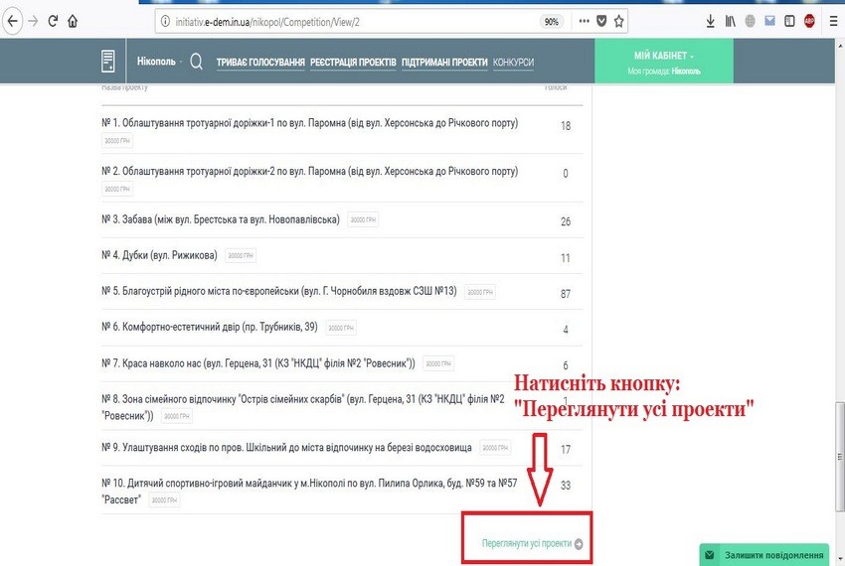Go to browser home page icon
Screen dimensions: 845x566
click(x=73, y=22)
